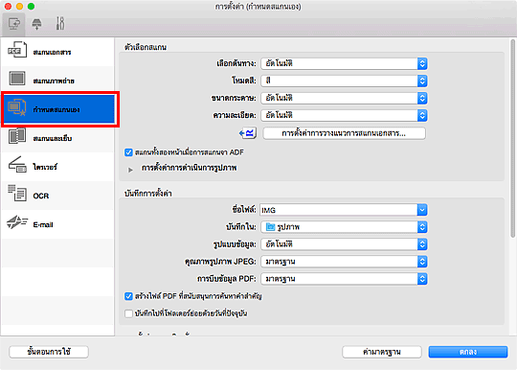
Task: Enable save to dated subfolder checkbox
Action: (x=128, y=313)
